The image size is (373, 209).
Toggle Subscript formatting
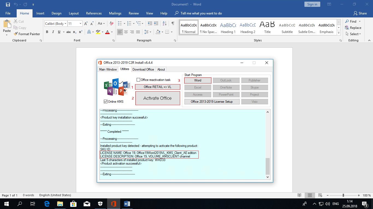coord(75,32)
